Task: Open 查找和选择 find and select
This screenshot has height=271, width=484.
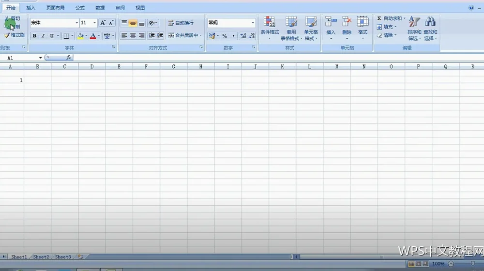Action: [430, 28]
